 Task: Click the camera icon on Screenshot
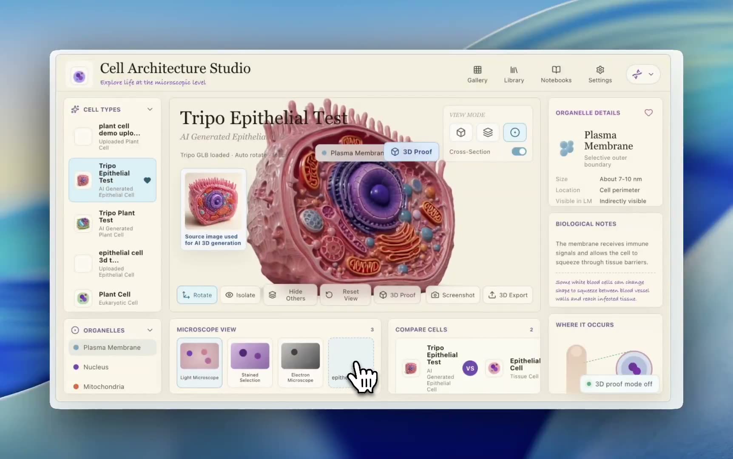point(435,295)
